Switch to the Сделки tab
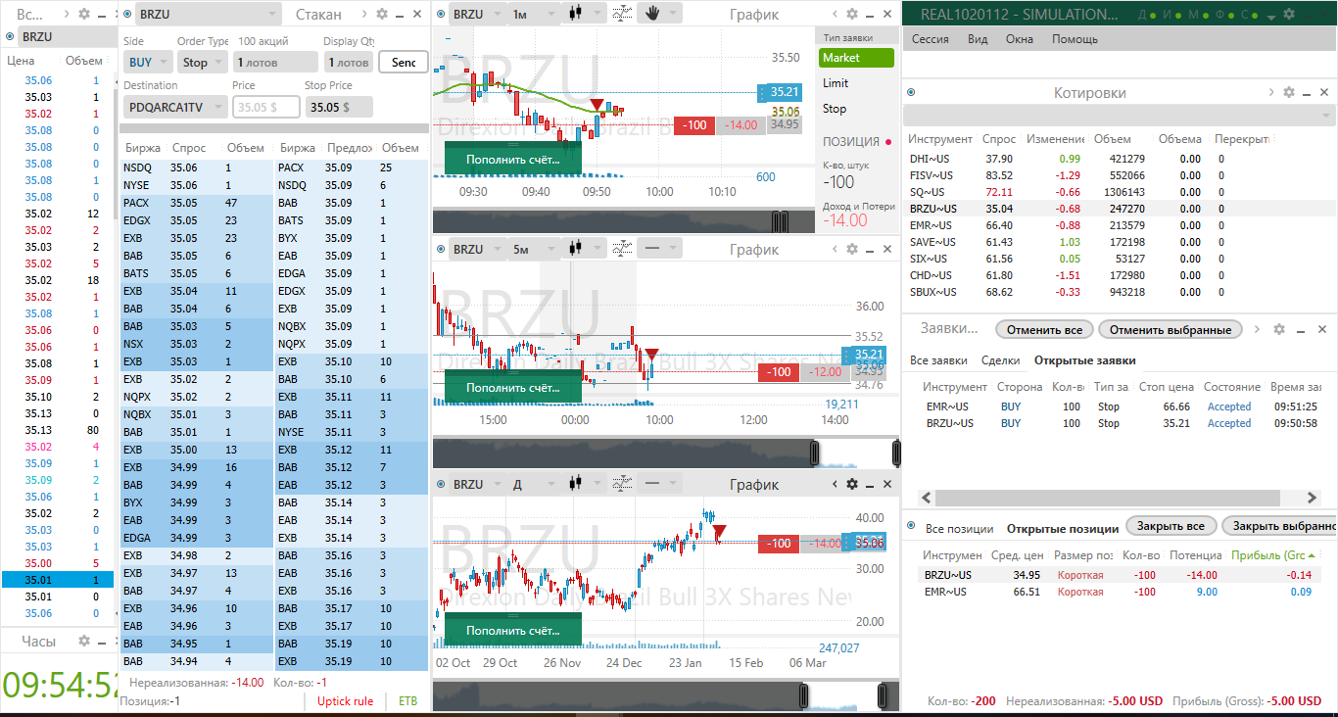Screen dimensions: 1338x717 click(x=1001, y=360)
